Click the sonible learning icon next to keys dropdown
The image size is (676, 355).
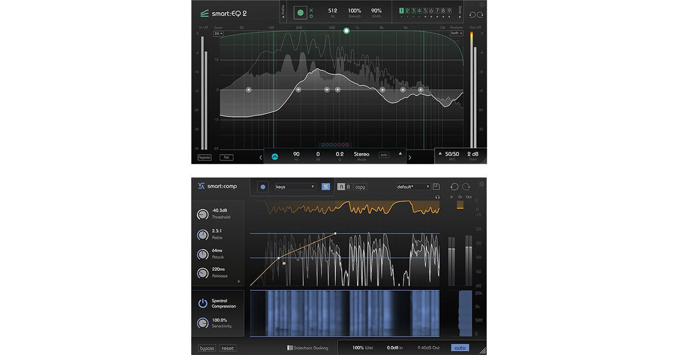pos(325,186)
